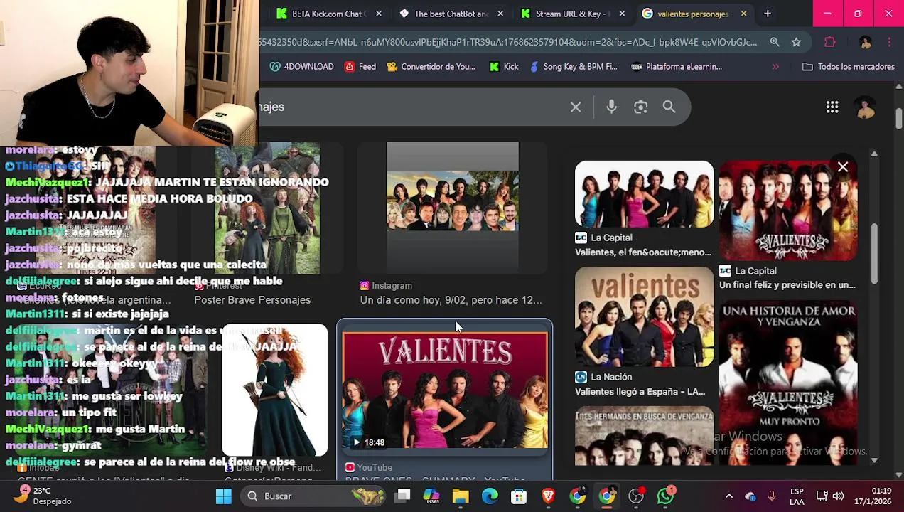Open File Explorer from the taskbar
Screen dimensions: 904x512
(461, 496)
